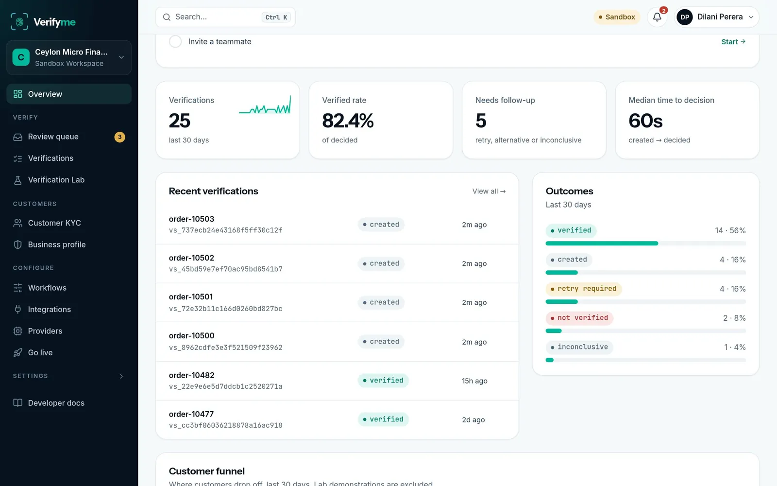Click the green C workspace badge
This screenshot has height=486, width=777.
click(x=21, y=57)
